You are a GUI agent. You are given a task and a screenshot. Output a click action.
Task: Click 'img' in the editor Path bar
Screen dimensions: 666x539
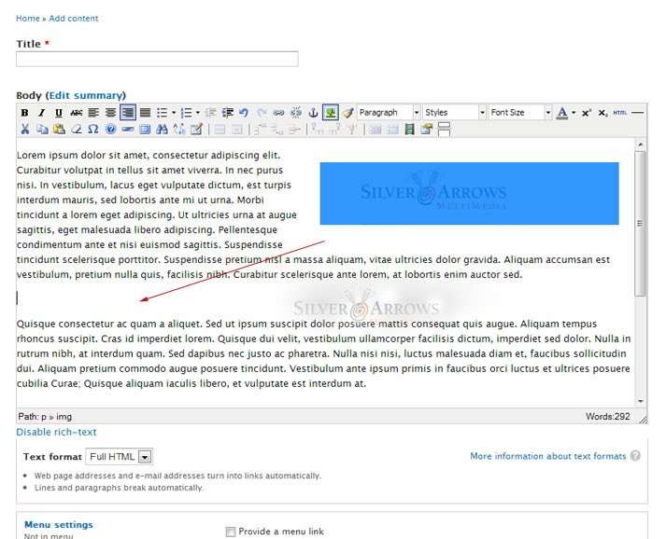[x=64, y=417]
